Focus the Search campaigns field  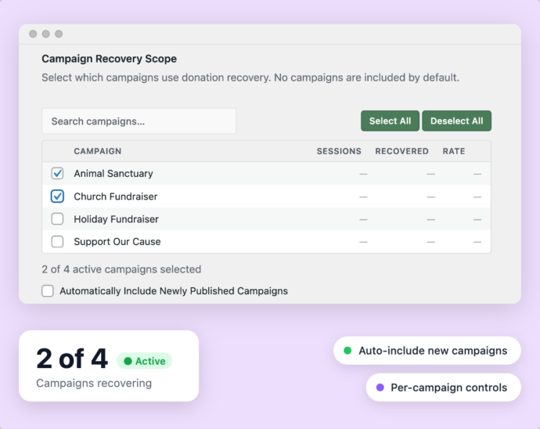(x=139, y=121)
